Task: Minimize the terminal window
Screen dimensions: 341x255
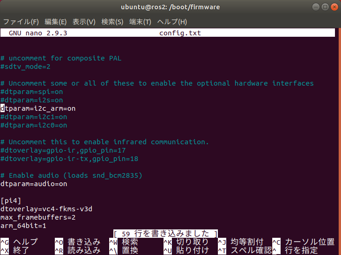Action: point(315,7)
